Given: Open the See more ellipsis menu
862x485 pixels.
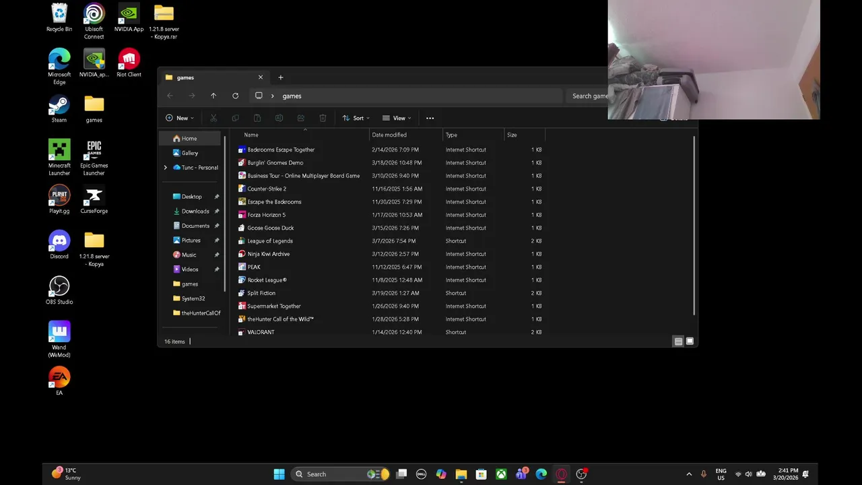Looking at the screenshot, I should tap(430, 118).
